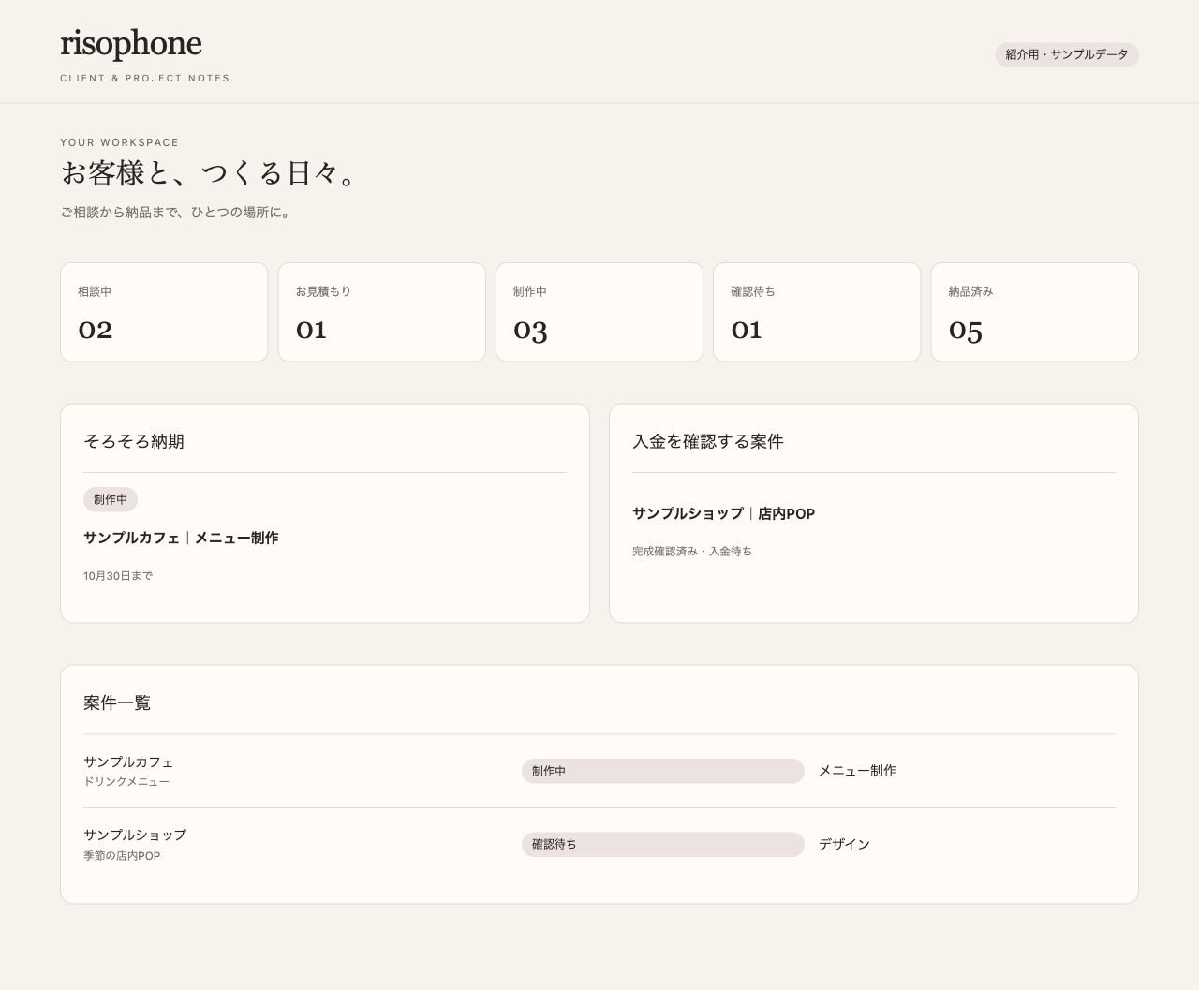Click the CLIENT & PROJECT NOTES tagline
Viewport: 1199px width, 990px height.
pyautogui.click(x=145, y=79)
